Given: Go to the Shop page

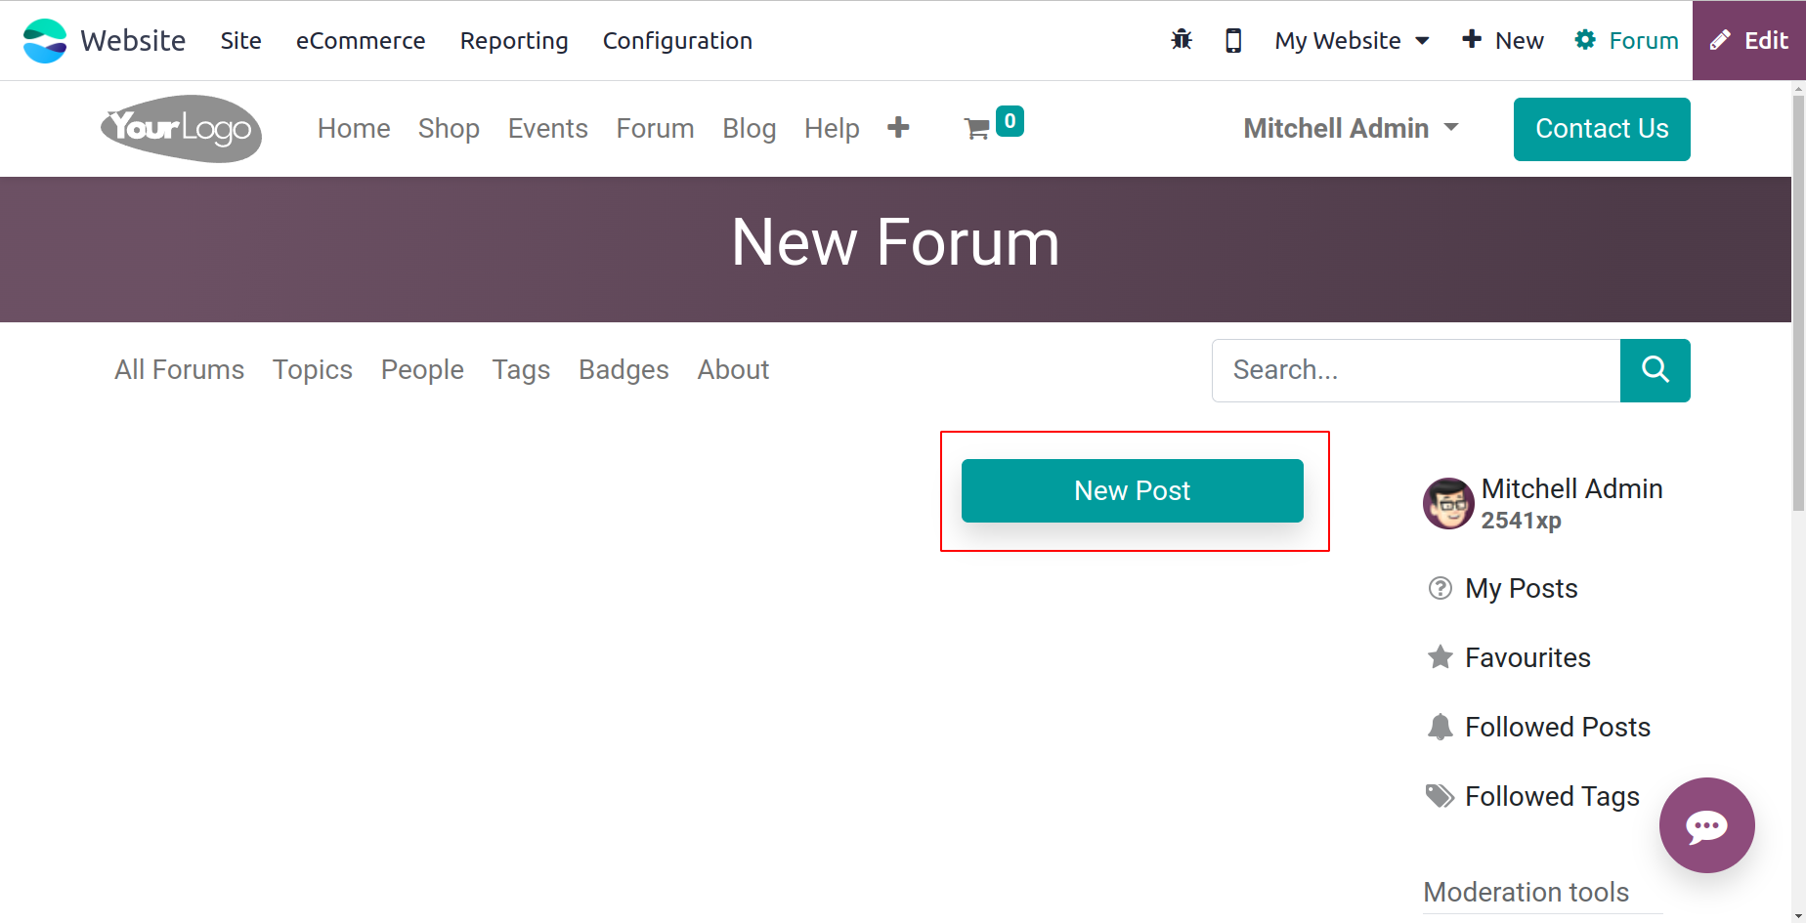Looking at the screenshot, I should [449, 128].
